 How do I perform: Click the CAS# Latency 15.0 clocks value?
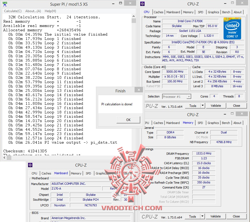(x=204, y=163)
